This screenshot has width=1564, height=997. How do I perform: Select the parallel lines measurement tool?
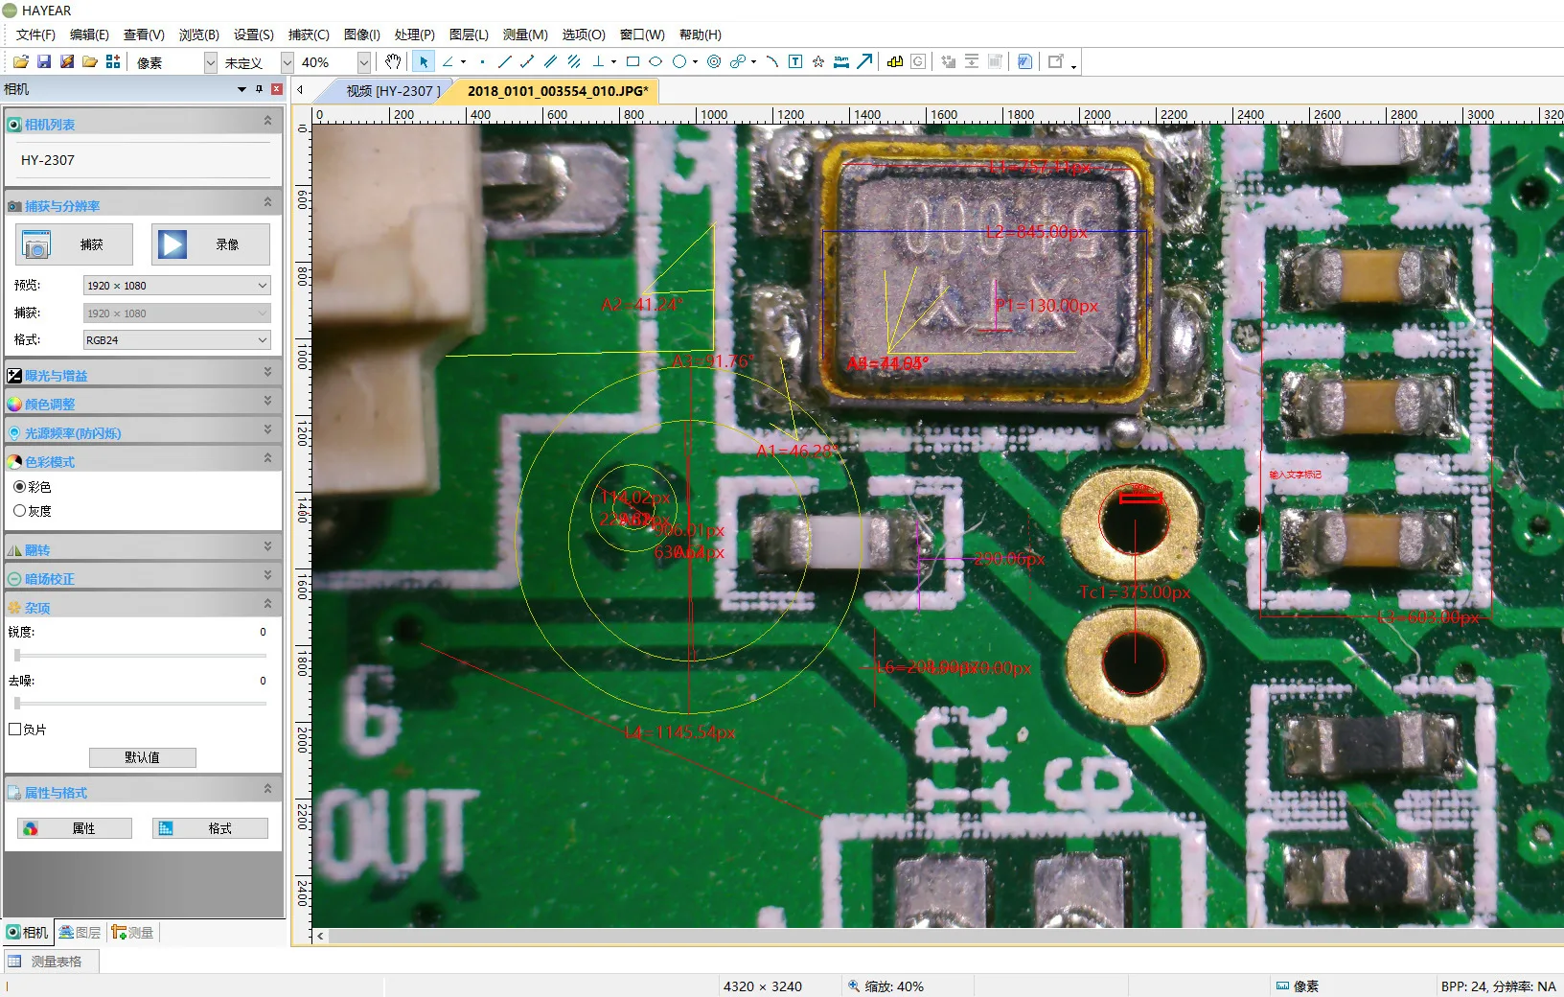(x=550, y=62)
